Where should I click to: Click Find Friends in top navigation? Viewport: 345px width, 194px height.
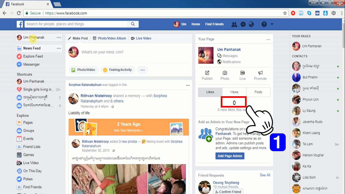(214, 24)
